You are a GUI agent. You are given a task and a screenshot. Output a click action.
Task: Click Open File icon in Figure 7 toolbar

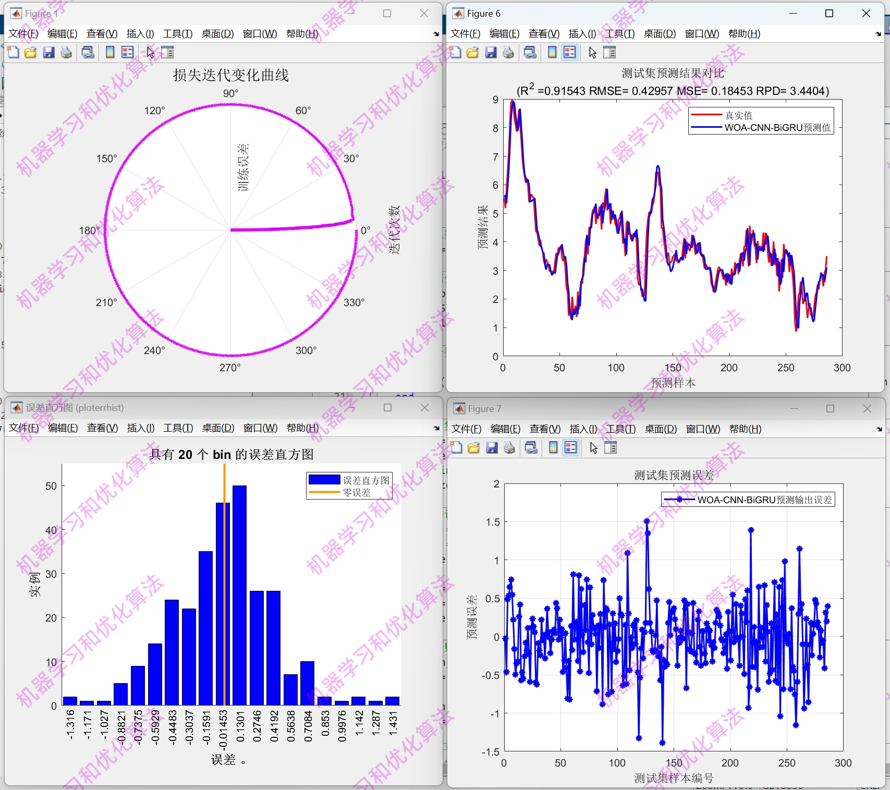[474, 447]
